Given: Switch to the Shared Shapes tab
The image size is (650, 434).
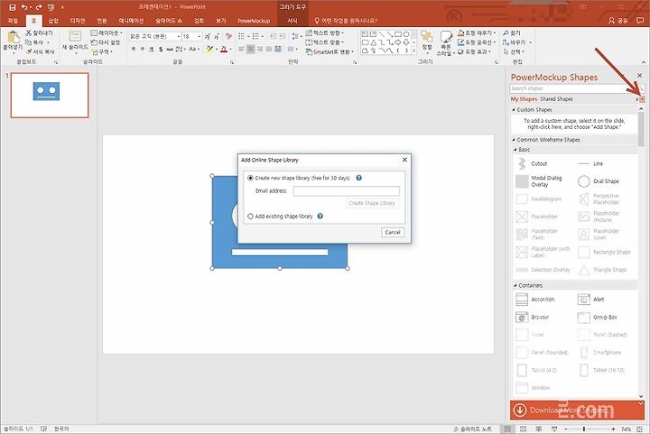Looking at the screenshot, I should tap(556, 99).
